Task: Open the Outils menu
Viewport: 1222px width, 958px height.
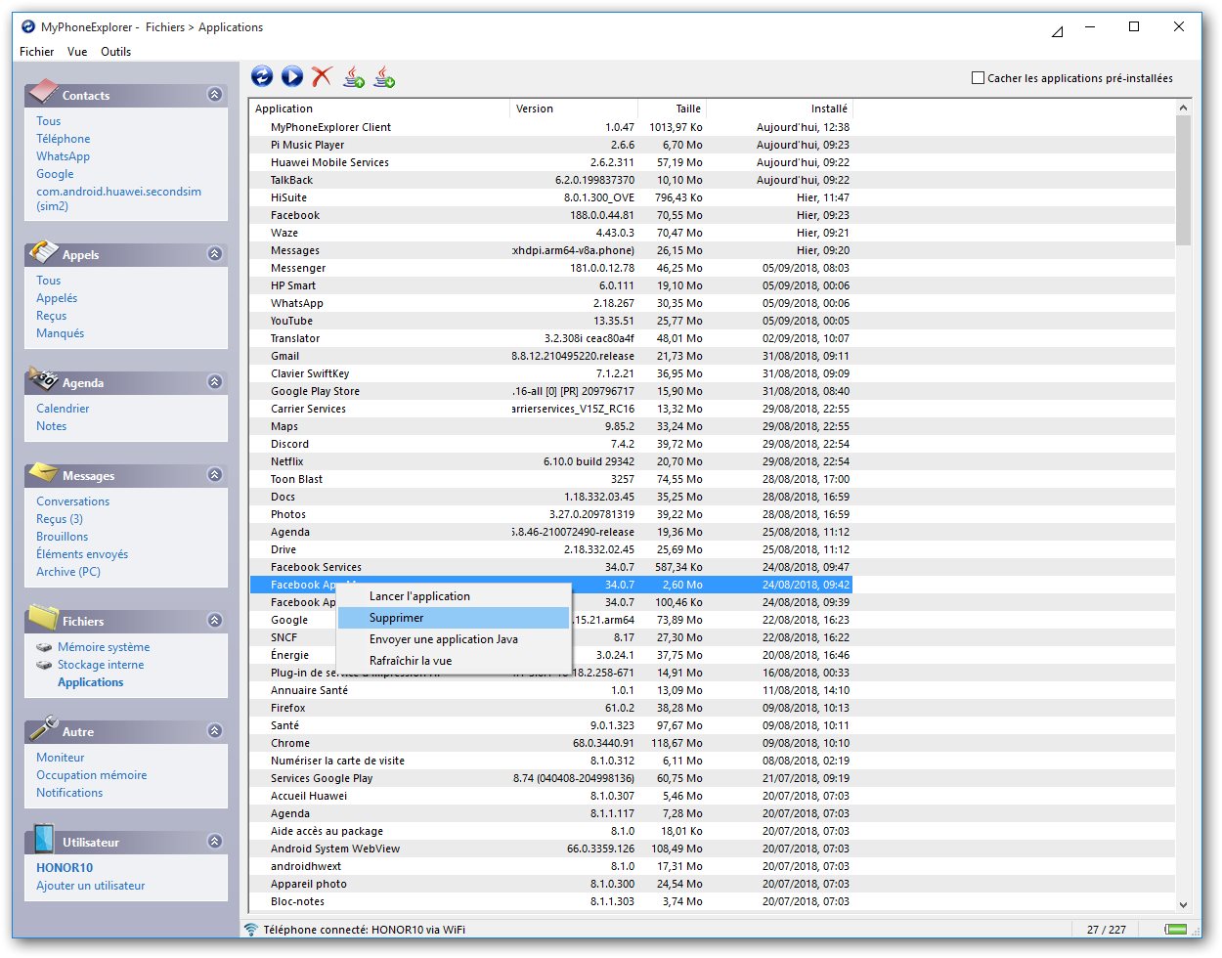Action: point(115,52)
